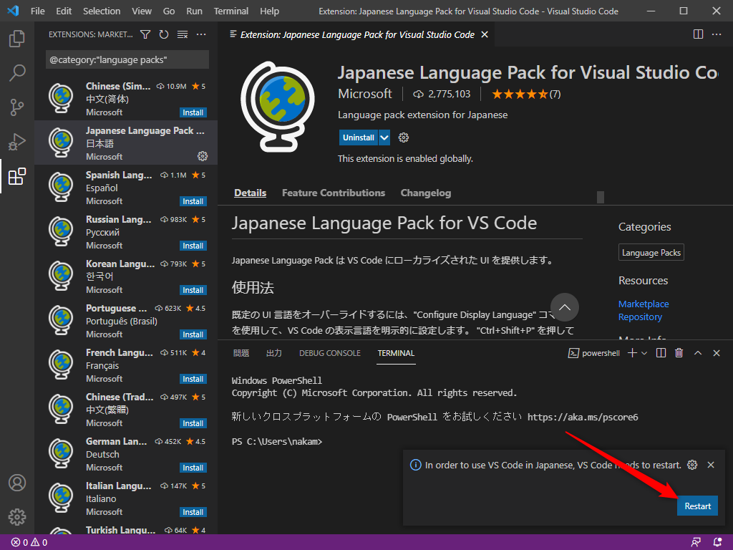Select the Details tab
Image resolution: width=733 pixels, height=550 pixels.
coord(250,193)
